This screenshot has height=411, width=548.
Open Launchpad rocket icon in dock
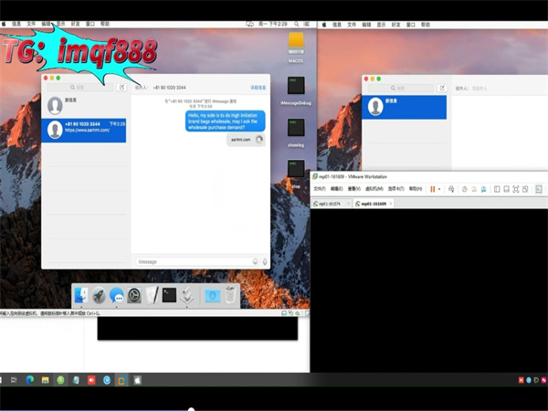[99, 295]
